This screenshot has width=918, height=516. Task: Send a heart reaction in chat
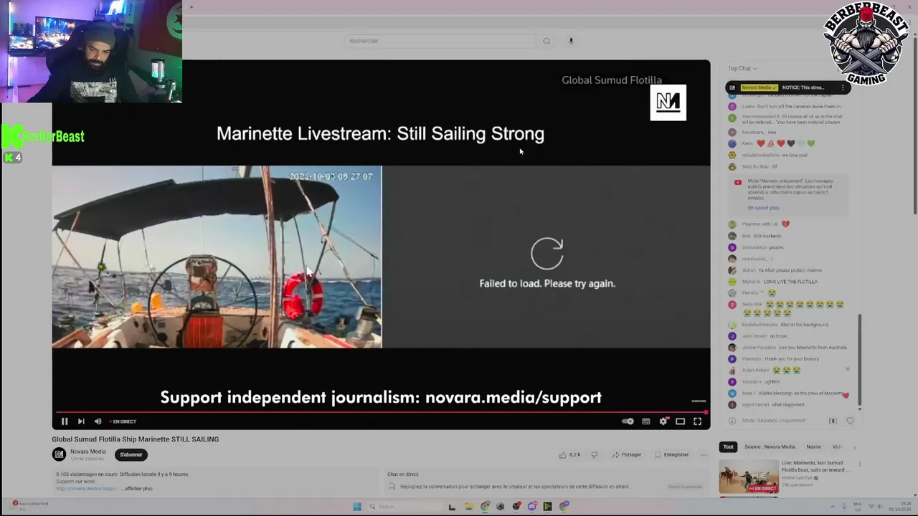click(x=850, y=421)
